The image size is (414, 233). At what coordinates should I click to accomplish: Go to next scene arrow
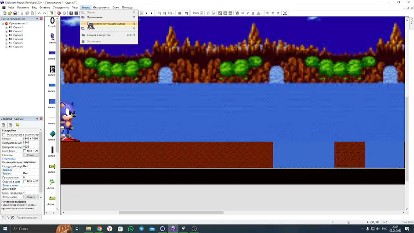tap(151, 13)
